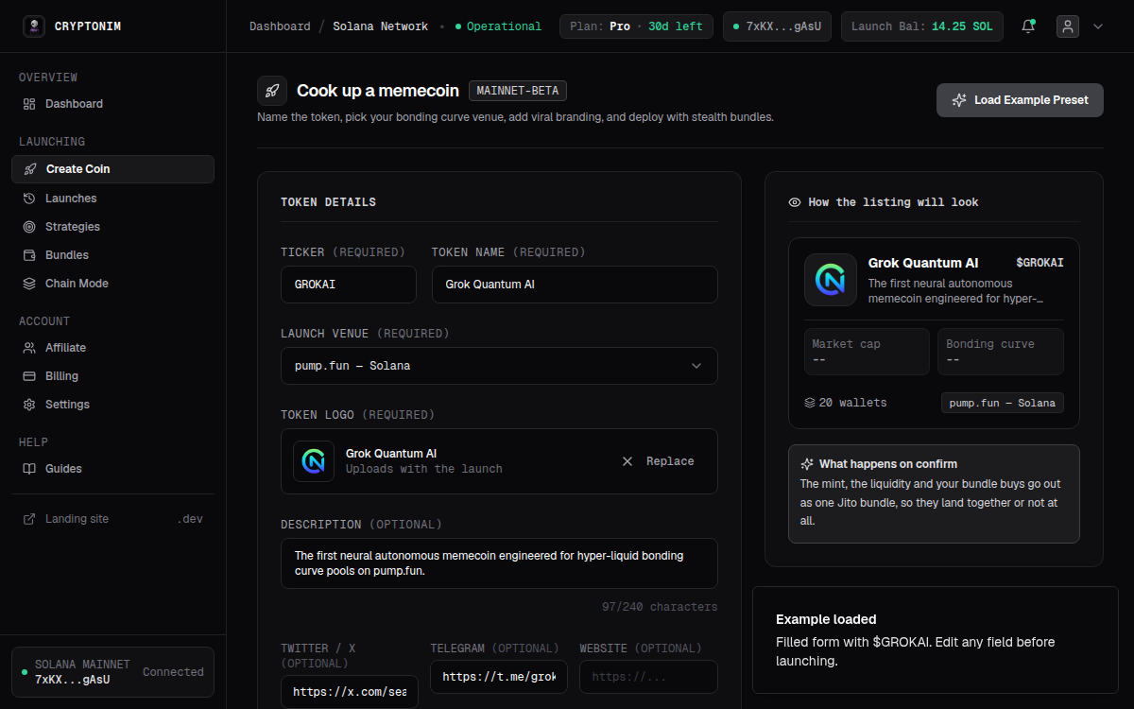Open the Bundles sidebar item
The height and width of the screenshot is (709, 1134).
click(112, 255)
